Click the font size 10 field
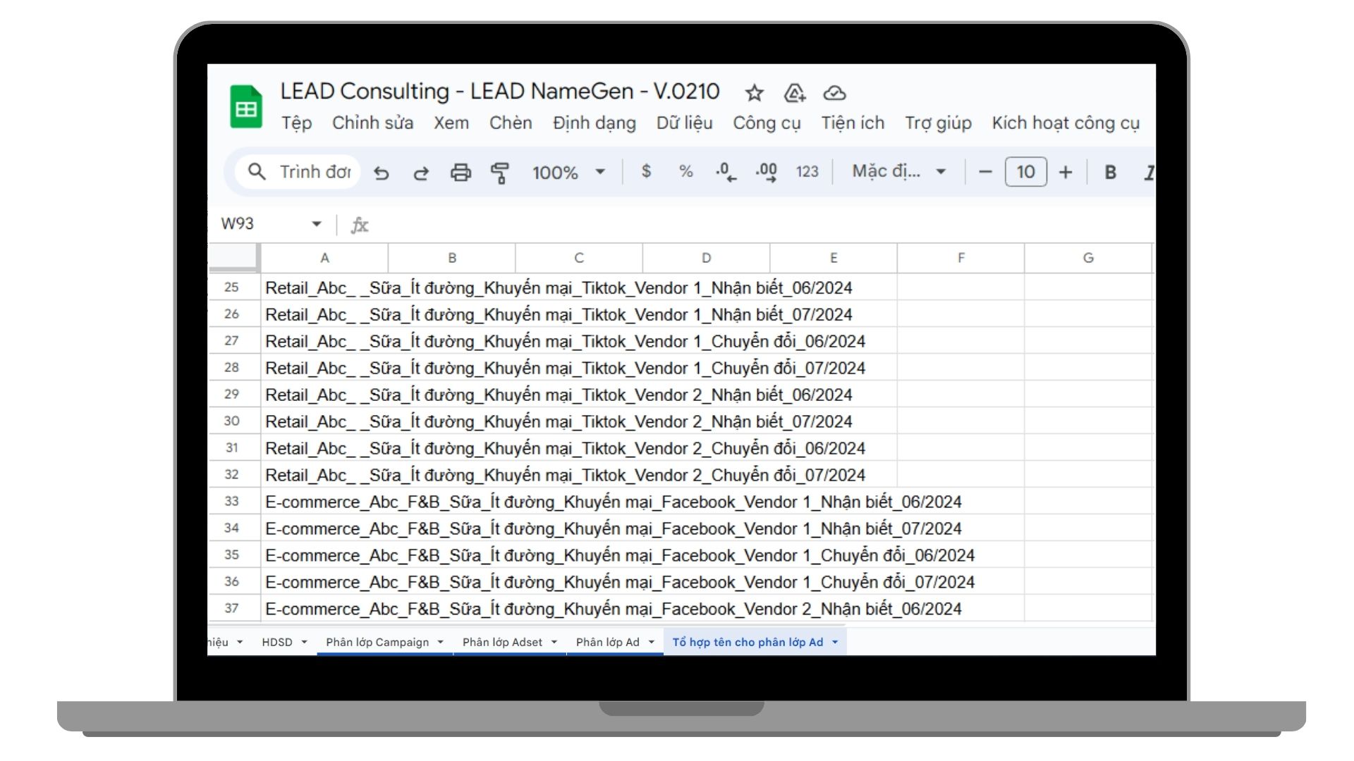This screenshot has width=1354, height=761. [x=1025, y=172]
